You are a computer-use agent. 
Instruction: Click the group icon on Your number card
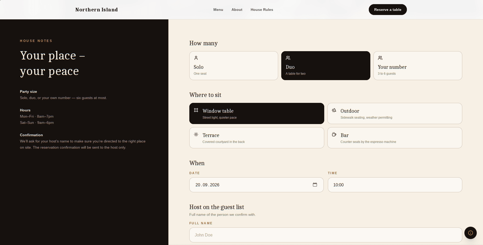point(380,58)
